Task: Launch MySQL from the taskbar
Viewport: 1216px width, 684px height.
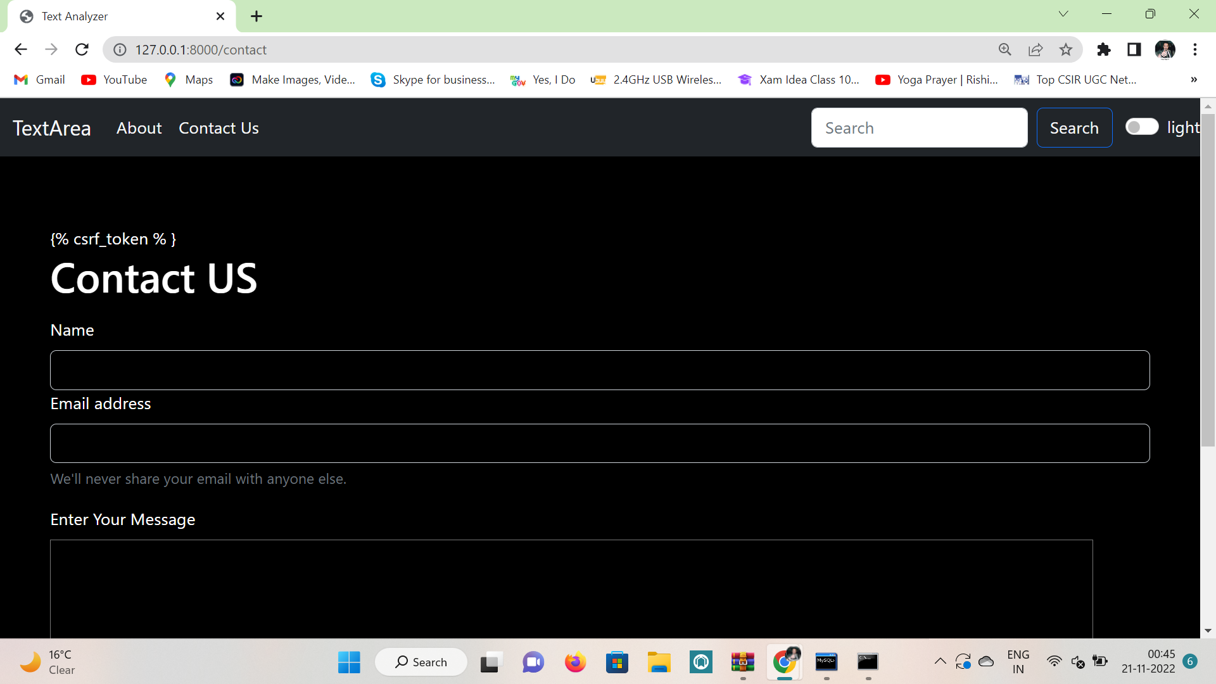Action: (x=826, y=662)
